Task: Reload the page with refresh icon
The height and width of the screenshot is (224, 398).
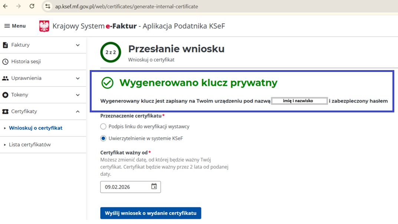Action: click(x=32, y=6)
